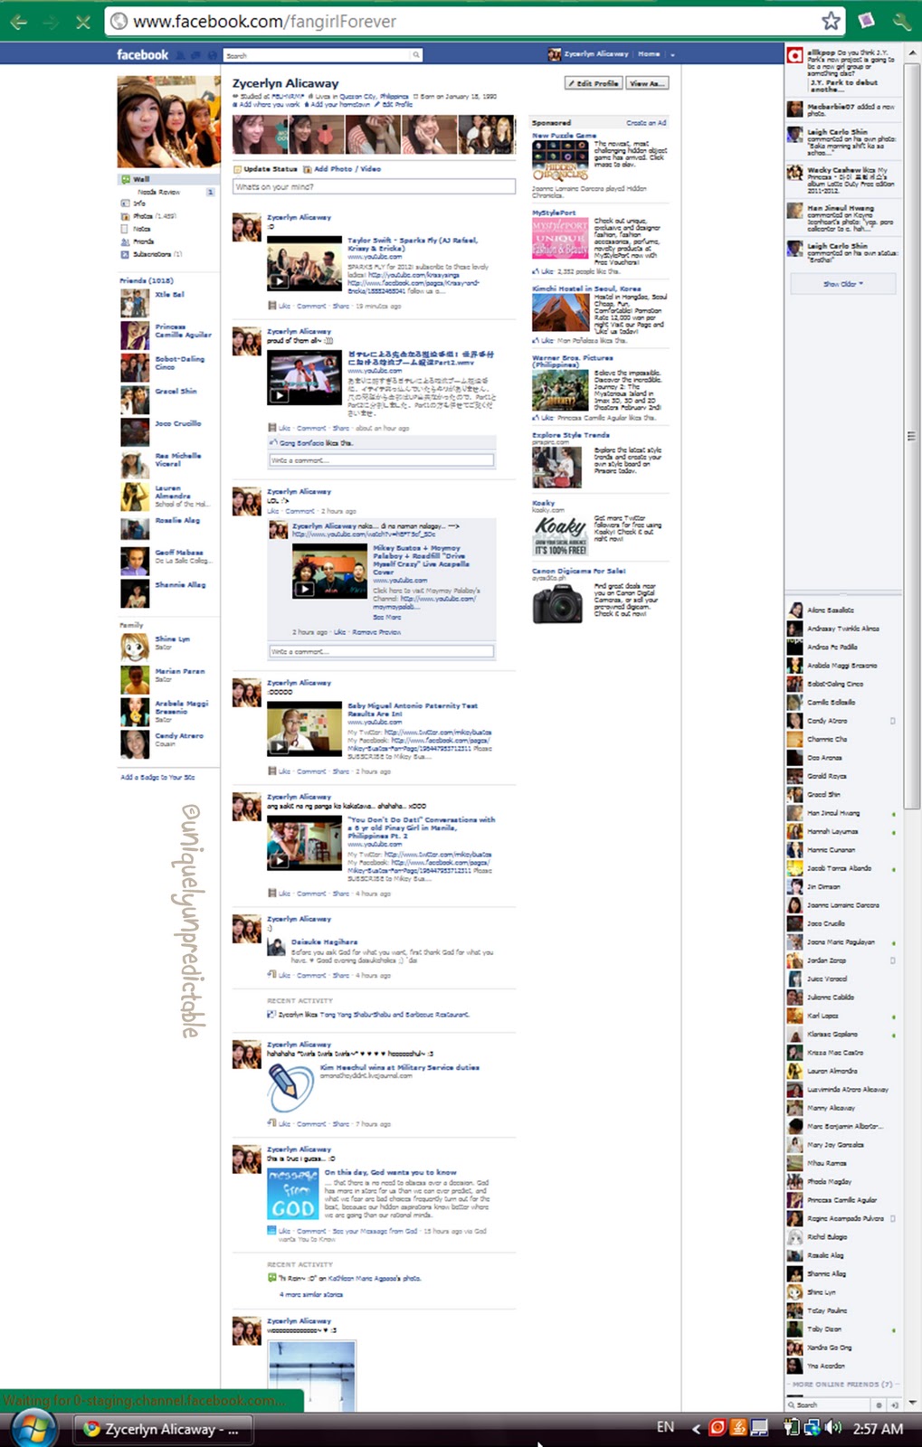Click the Update Status option
The height and width of the screenshot is (1447, 922).
pyautogui.click(x=265, y=169)
